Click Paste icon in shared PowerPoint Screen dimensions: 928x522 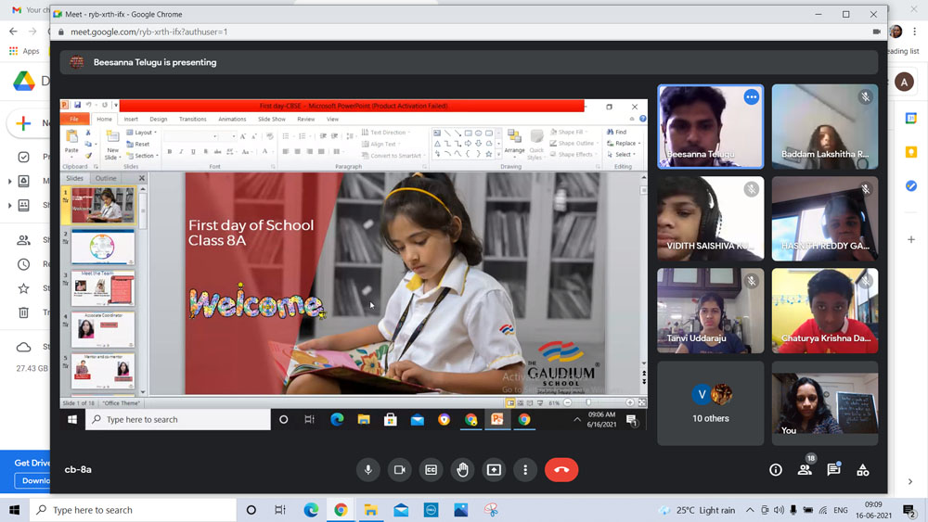71,137
